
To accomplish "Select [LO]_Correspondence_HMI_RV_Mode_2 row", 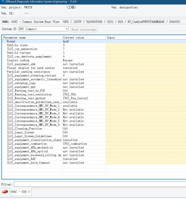I will coord(94,109).
